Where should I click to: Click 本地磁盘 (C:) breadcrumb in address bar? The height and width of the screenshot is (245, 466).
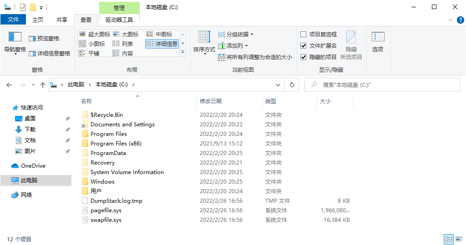pyautogui.click(x=111, y=85)
